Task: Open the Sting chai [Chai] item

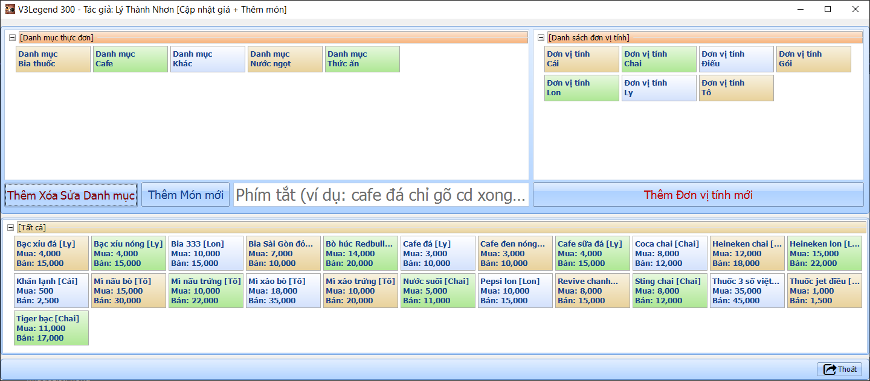Action: click(x=670, y=291)
